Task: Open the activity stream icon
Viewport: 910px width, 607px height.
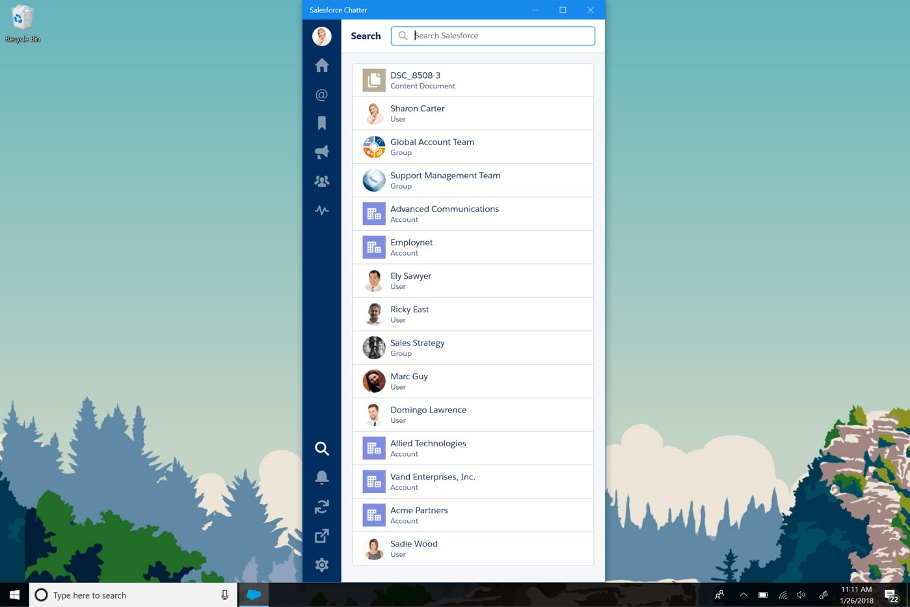Action: (321, 210)
